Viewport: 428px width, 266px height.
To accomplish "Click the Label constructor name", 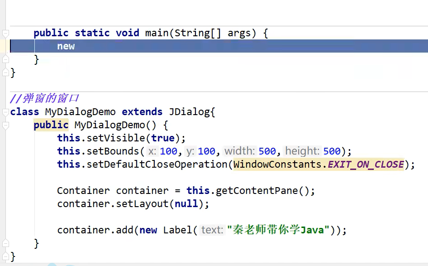I will pyautogui.click(x=177, y=230).
